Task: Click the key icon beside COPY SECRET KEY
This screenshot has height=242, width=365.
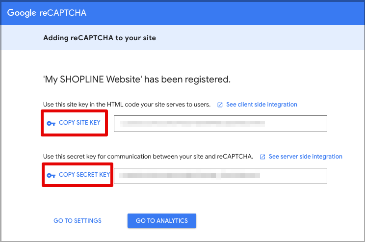Action: (x=51, y=175)
